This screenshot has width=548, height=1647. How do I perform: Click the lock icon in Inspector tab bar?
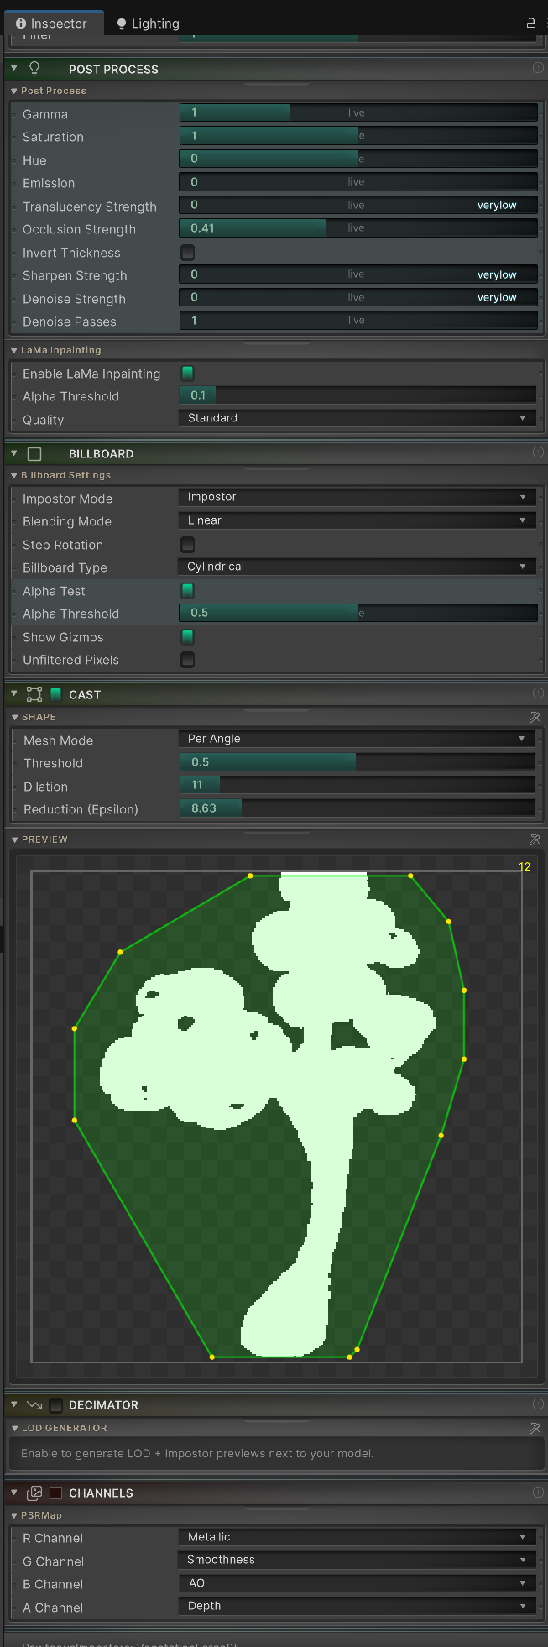[x=530, y=23]
